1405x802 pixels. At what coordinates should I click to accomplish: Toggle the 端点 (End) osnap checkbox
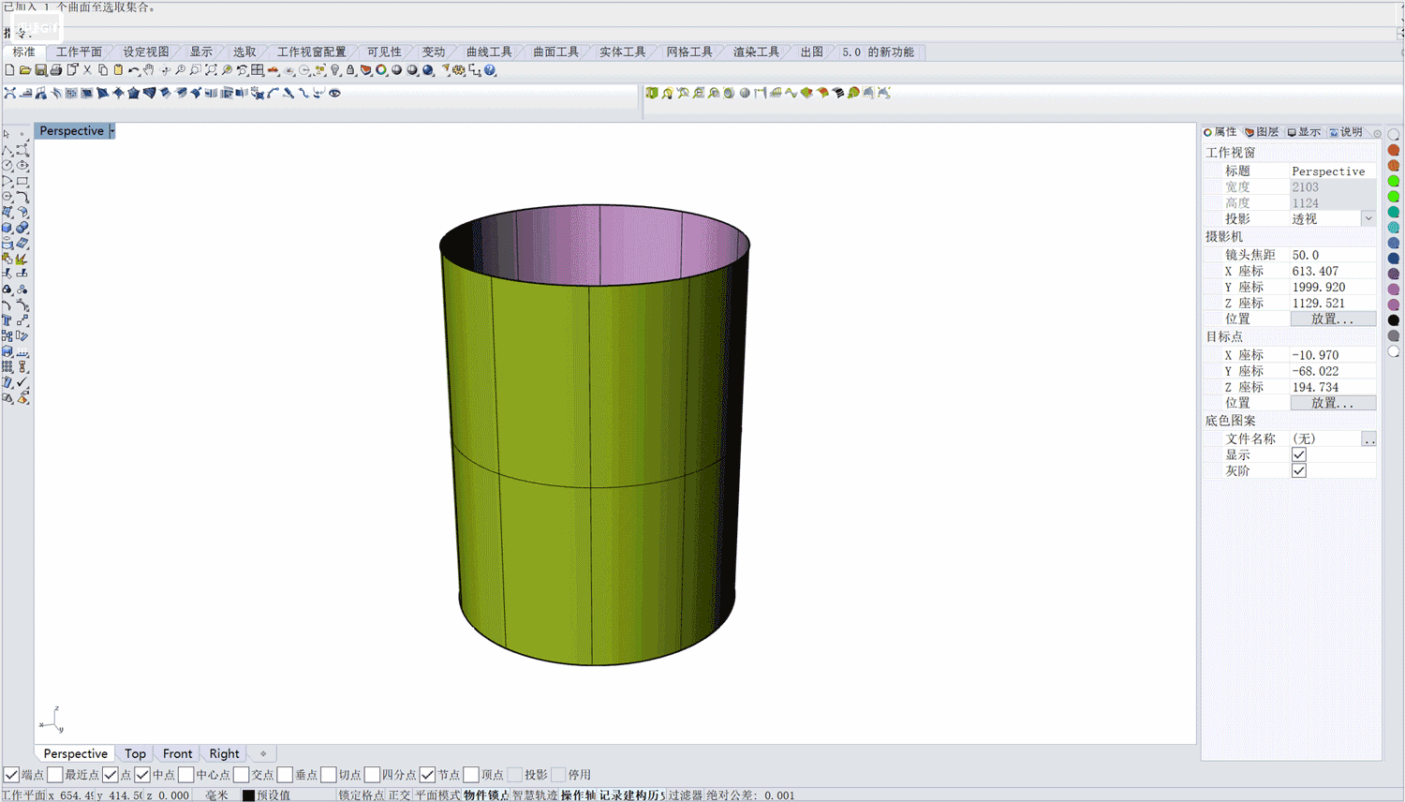[11, 775]
